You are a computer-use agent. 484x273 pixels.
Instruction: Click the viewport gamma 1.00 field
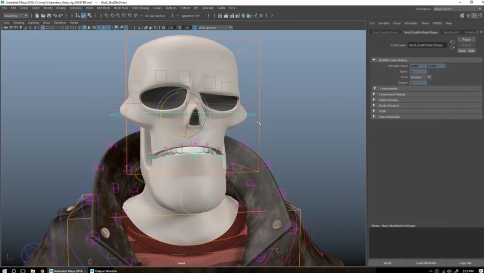click(x=186, y=27)
